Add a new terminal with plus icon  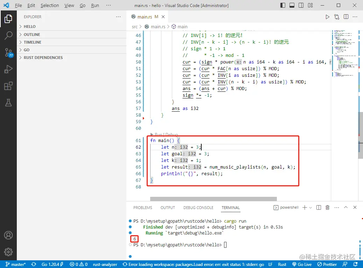(x=305, y=207)
